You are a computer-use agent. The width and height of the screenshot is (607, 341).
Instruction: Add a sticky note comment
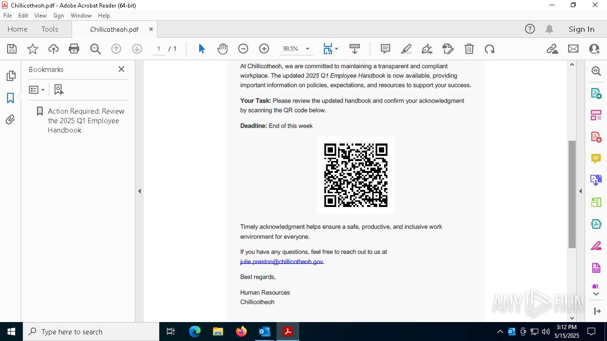pyautogui.click(x=386, y=49)
